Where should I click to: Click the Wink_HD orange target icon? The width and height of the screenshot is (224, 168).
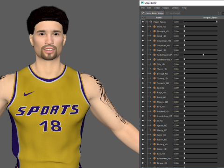(154, 27)
